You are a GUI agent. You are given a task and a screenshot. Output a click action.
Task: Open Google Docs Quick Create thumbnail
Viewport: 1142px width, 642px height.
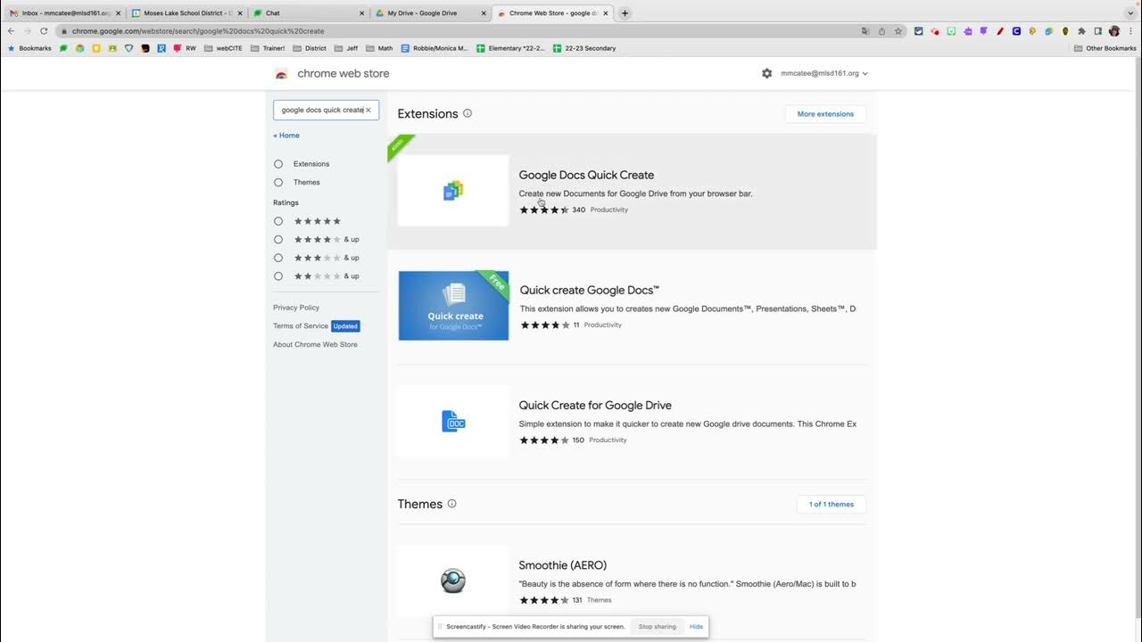pyautogui.click(x=453, y=190)
